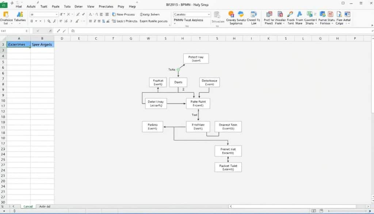Image resolution: width=374 pixels, height=214 pixels.
Task: Select the Potect Vay flowchart box
Action: coord(196,59)
